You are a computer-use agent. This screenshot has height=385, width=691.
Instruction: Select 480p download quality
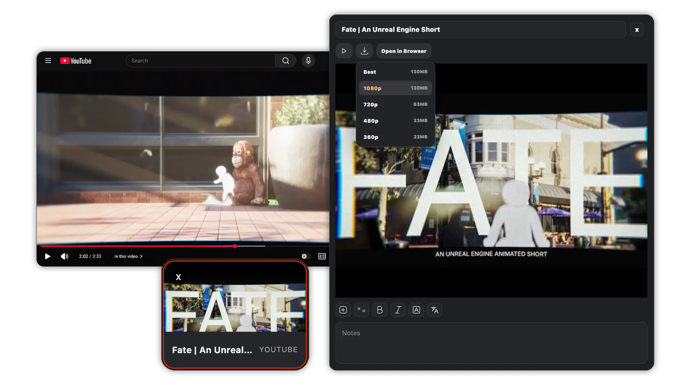tap(395, 121)
